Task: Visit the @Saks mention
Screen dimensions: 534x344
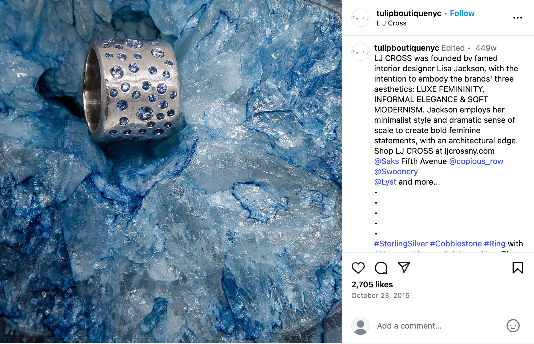Action: 386,161
